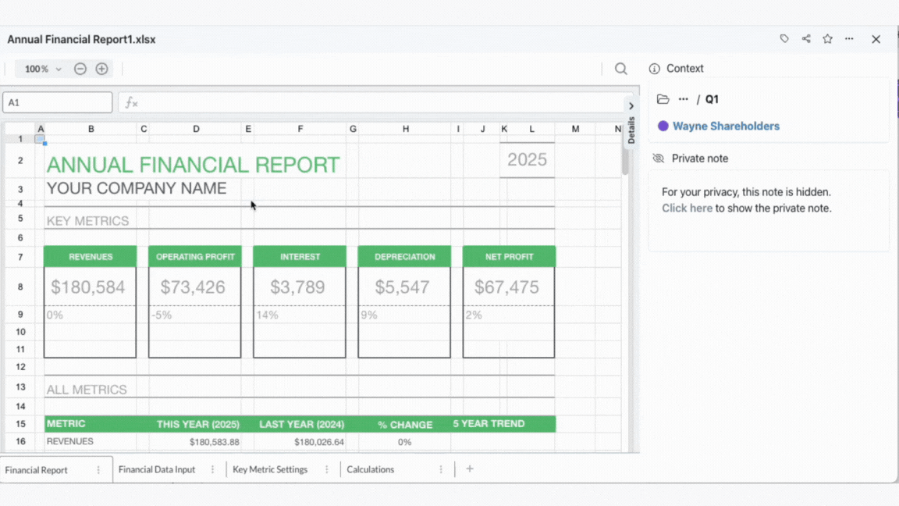
Task: Click the folder icon in the Context panel
Action: (663, 99)
